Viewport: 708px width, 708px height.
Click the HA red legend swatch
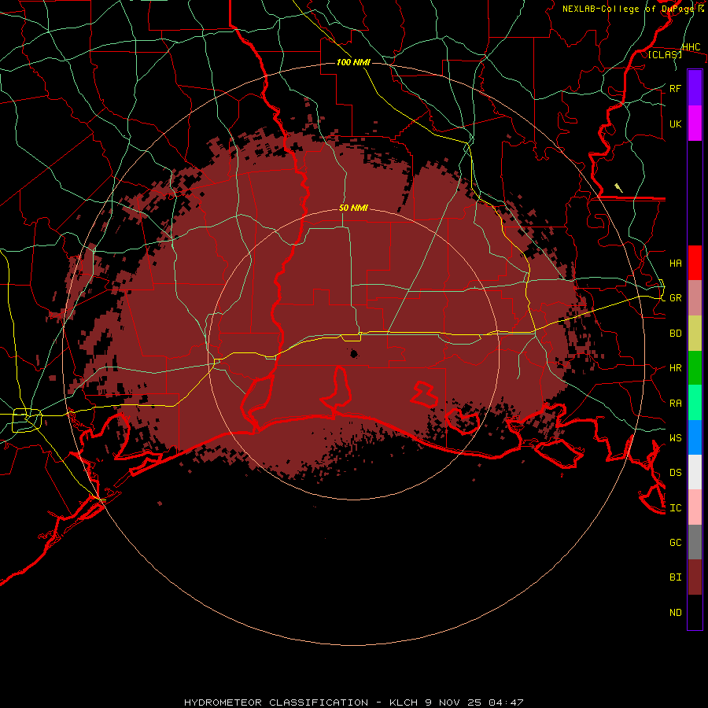tap(695, 263)
